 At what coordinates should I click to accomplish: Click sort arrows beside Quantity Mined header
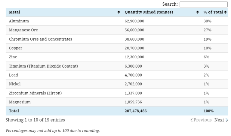click(x=197, y=12)
